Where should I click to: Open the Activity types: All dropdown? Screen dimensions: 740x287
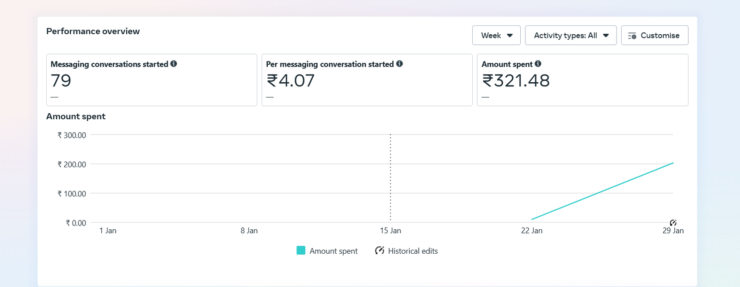[571, 36]
